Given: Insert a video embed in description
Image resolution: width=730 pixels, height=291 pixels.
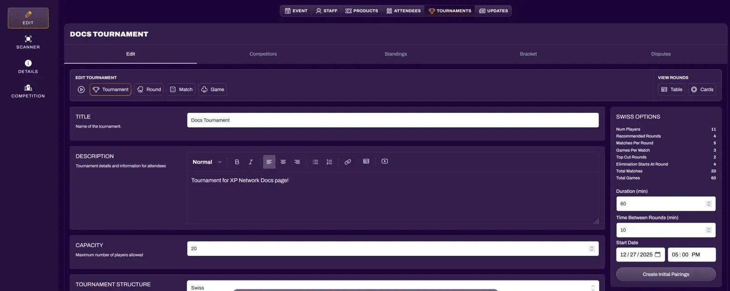Looking at the screenshot, I should 385,161.
